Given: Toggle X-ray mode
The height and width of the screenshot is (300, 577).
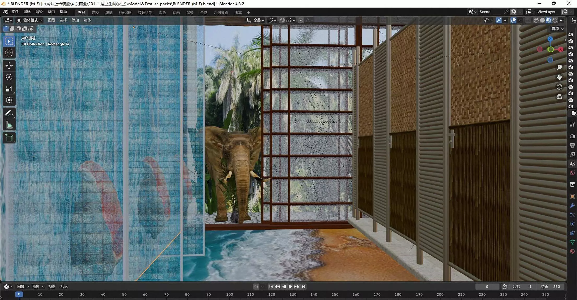Looking at the screenshot, I should [x=528, y=20].
